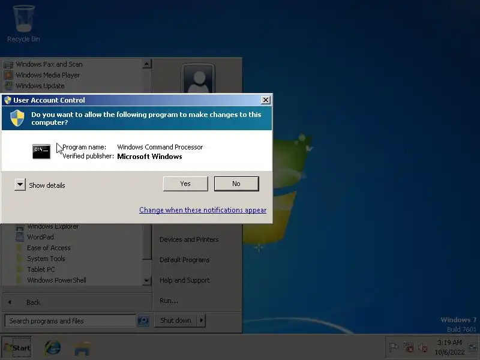Close the User Account Control dialog

point(265,100)
